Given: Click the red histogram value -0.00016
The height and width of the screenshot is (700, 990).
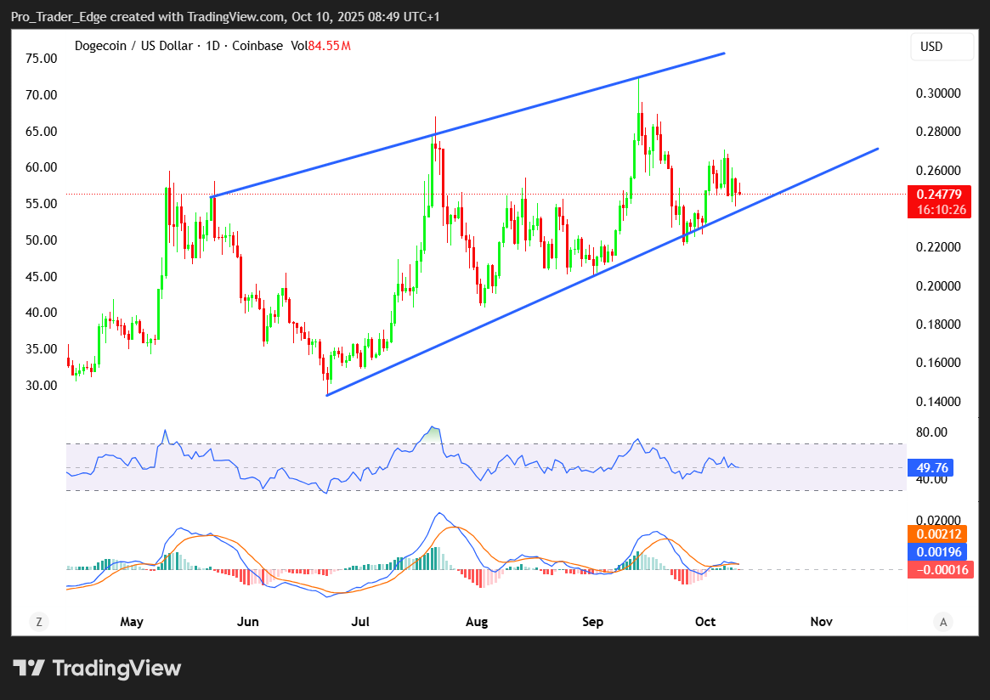Looking at the screenshot, I should point(938,570).
